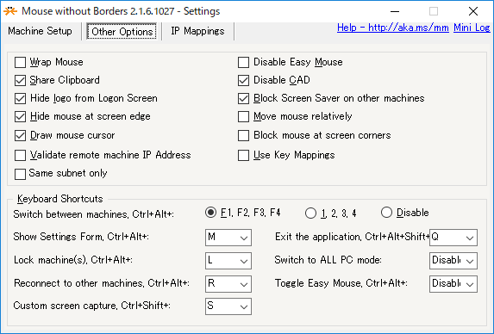Enable the Wrap Mouse checkbox
The height and width of the screenshot is (334, 494).
click(20, 62)
